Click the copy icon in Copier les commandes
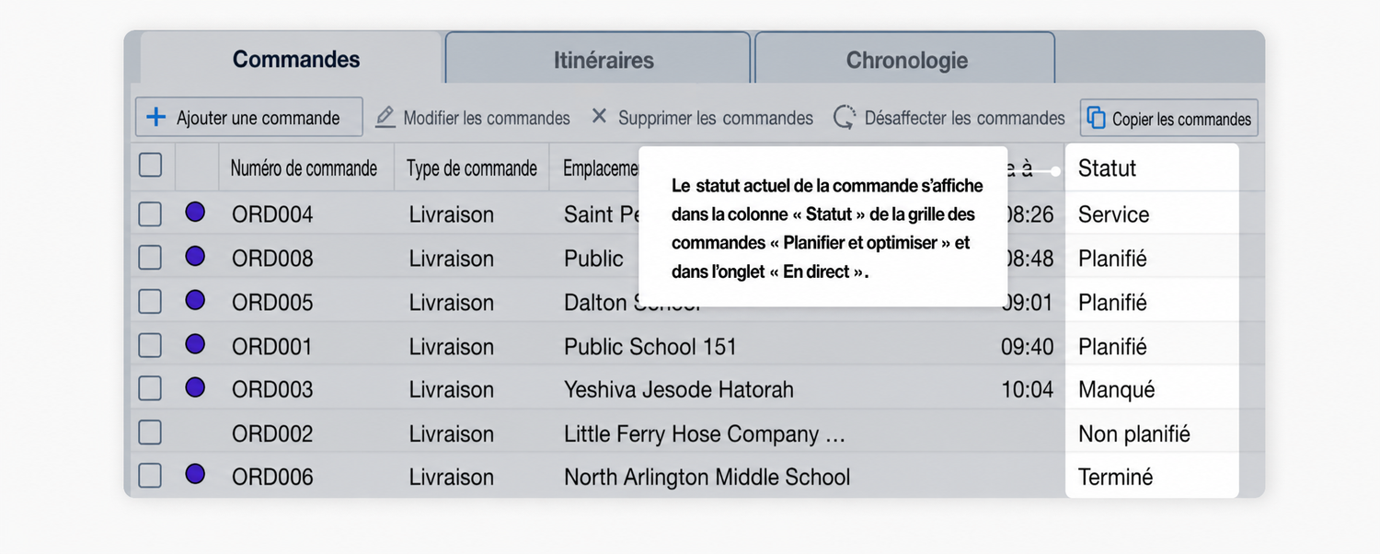This screenshot has height=554, width=1380. click(1096, 118)
